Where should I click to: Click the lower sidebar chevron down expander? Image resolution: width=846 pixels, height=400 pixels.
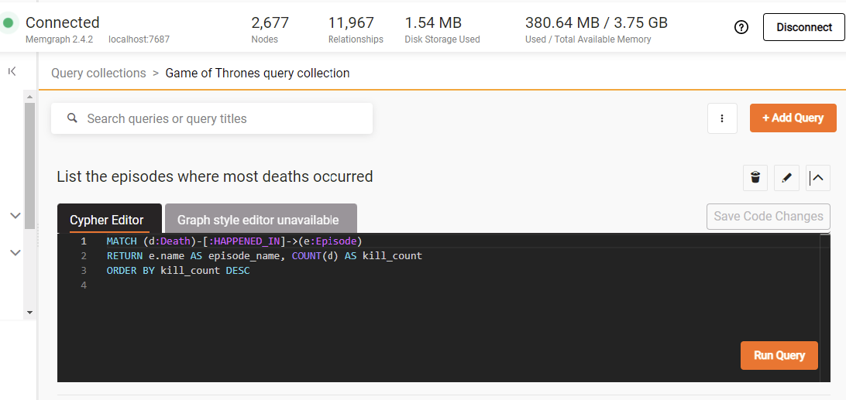click(x=15, y=252)
